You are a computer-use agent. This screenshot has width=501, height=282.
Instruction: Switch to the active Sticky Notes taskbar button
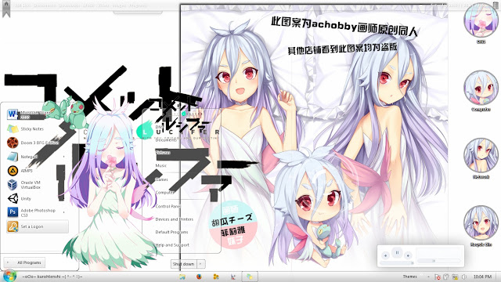pos(250,277)
